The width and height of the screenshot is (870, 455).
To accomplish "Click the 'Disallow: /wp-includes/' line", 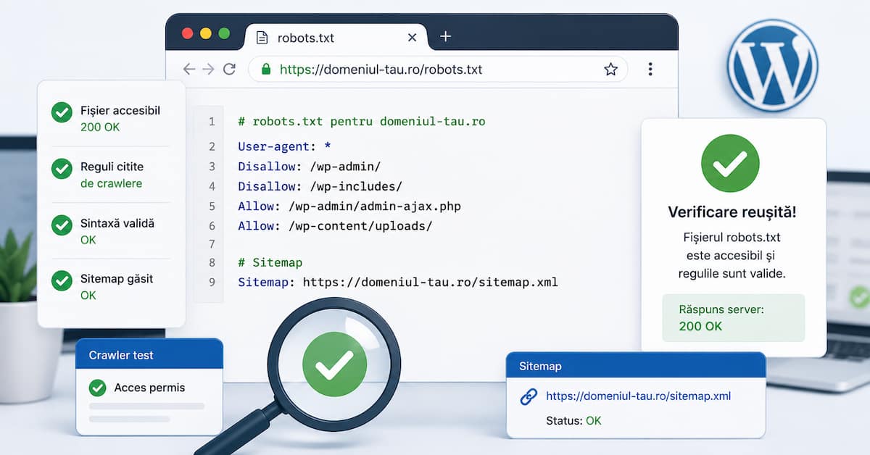I will pos(320,186).
